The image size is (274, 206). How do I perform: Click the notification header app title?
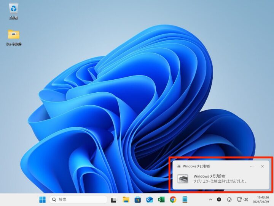[x=197, y=166]
